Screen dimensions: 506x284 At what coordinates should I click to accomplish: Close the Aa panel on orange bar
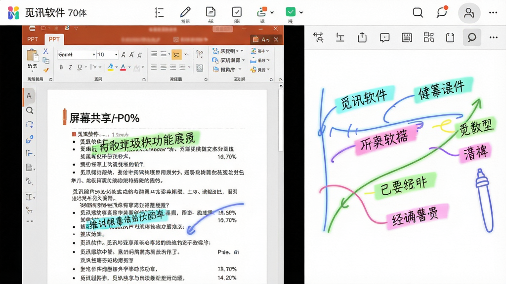tap(276, 39)
